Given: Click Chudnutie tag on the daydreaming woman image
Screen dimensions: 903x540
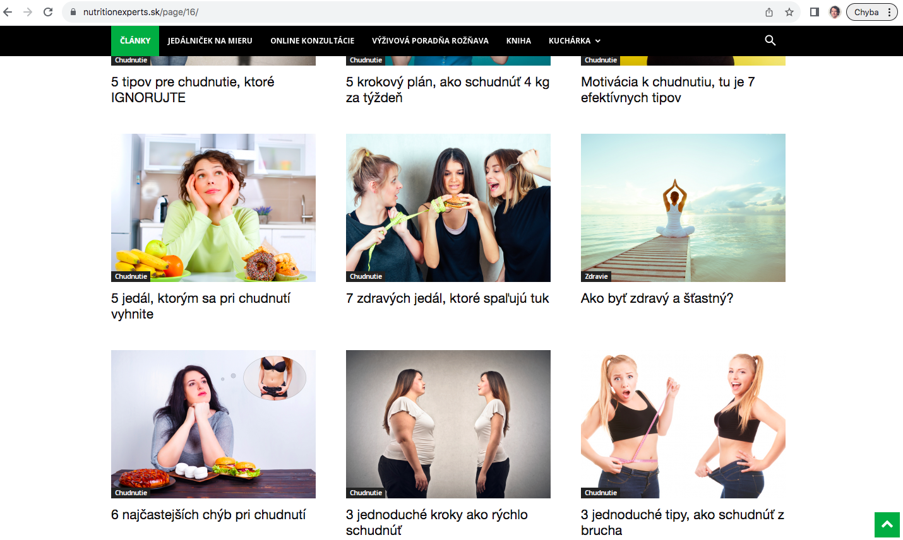Looking at the screenshot, I should pos(131,493).
